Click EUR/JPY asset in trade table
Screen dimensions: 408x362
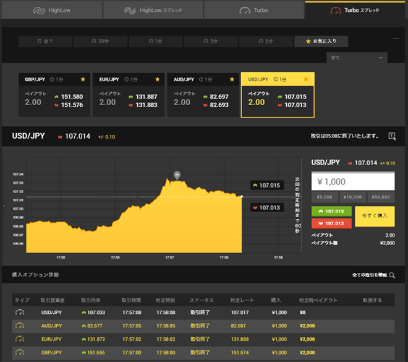coord(51,339)
